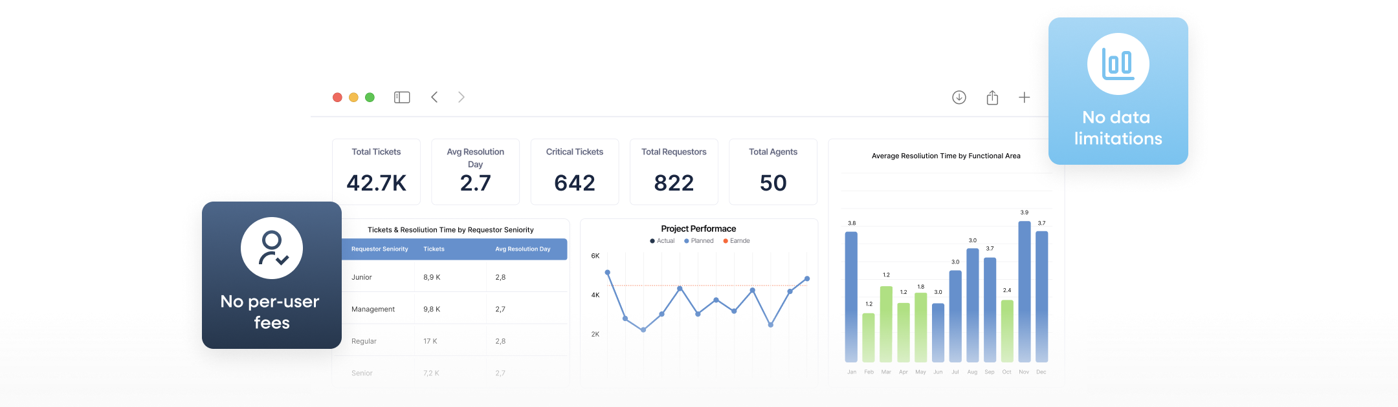The image size is (1398, 407).
Task: Toggle the Actual series in chart legend
Action: click(662, 241)
